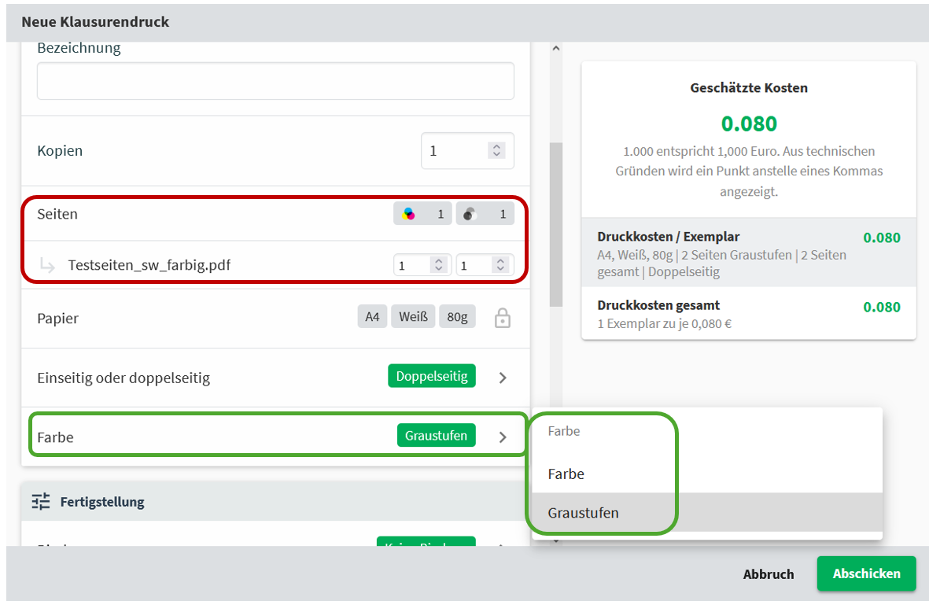Click the grayscale pages icon

tap(470, 214)
